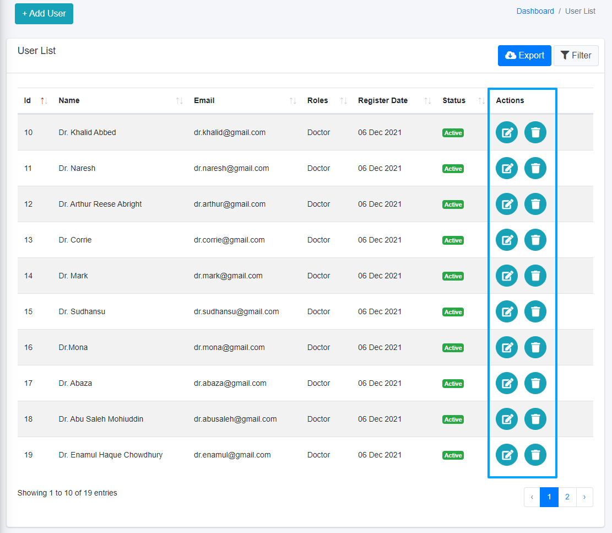Click next page arrow in pagination

point(584,497)
